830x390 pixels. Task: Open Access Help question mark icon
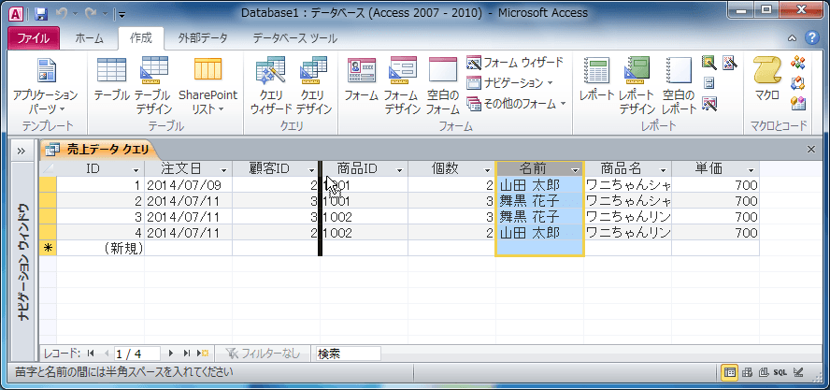pos(811,37)
